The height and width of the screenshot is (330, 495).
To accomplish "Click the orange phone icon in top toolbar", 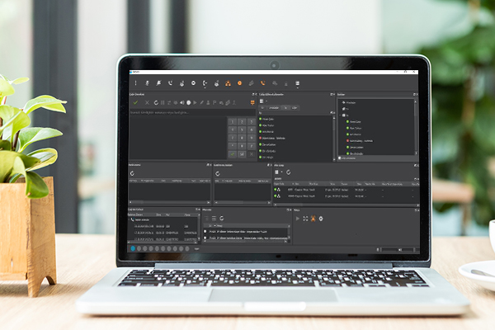I will (x=263, y=83).
